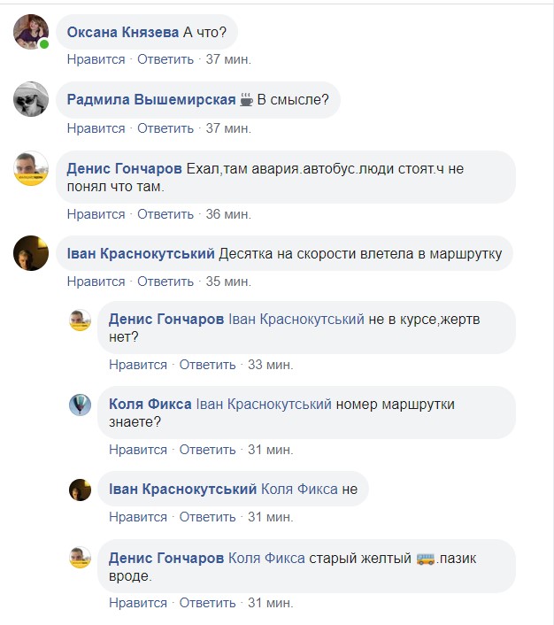Click Іван Краснокутський's avatar on Десятка comment
Viewport: 554px width, 625px height.
click(x=31, y=253)
